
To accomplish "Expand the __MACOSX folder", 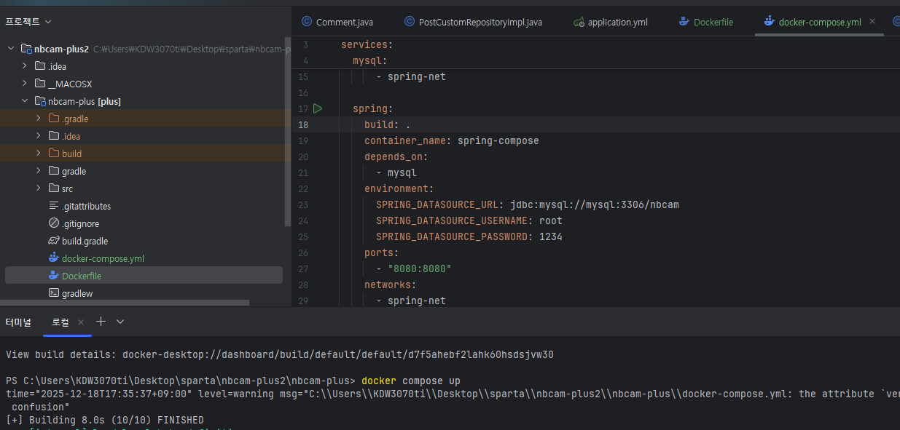I will (x=25, y=84).
